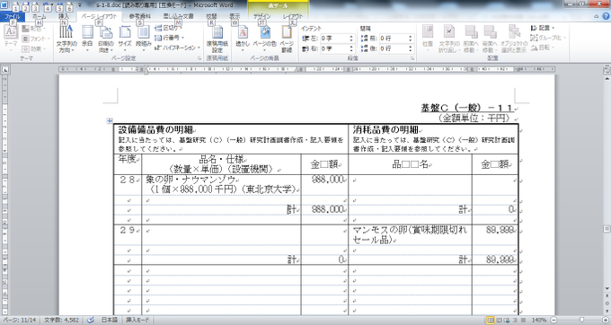Click the Manuscript Paper Settings (原稿用紙設定) icon
Viewport: 611px width, 325px height.
click(x=217, y=39)
